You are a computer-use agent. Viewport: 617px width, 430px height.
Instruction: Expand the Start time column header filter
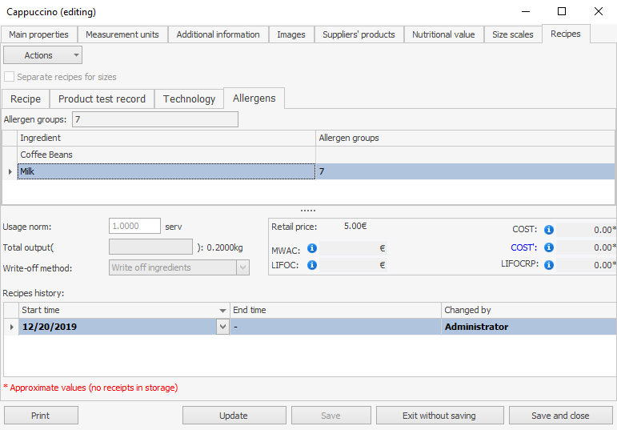pyautogui.click(x=222, y=311)
